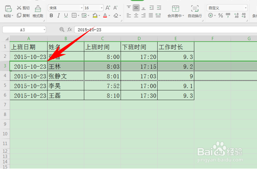This screenshot has height=169, width=257.
Task: Click the Paste (粘贴) icon
Action: point(8,8)
